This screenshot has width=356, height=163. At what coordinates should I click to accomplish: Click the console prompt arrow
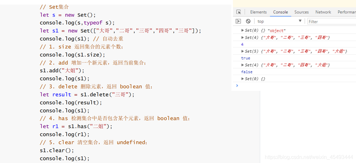point(237,86)
